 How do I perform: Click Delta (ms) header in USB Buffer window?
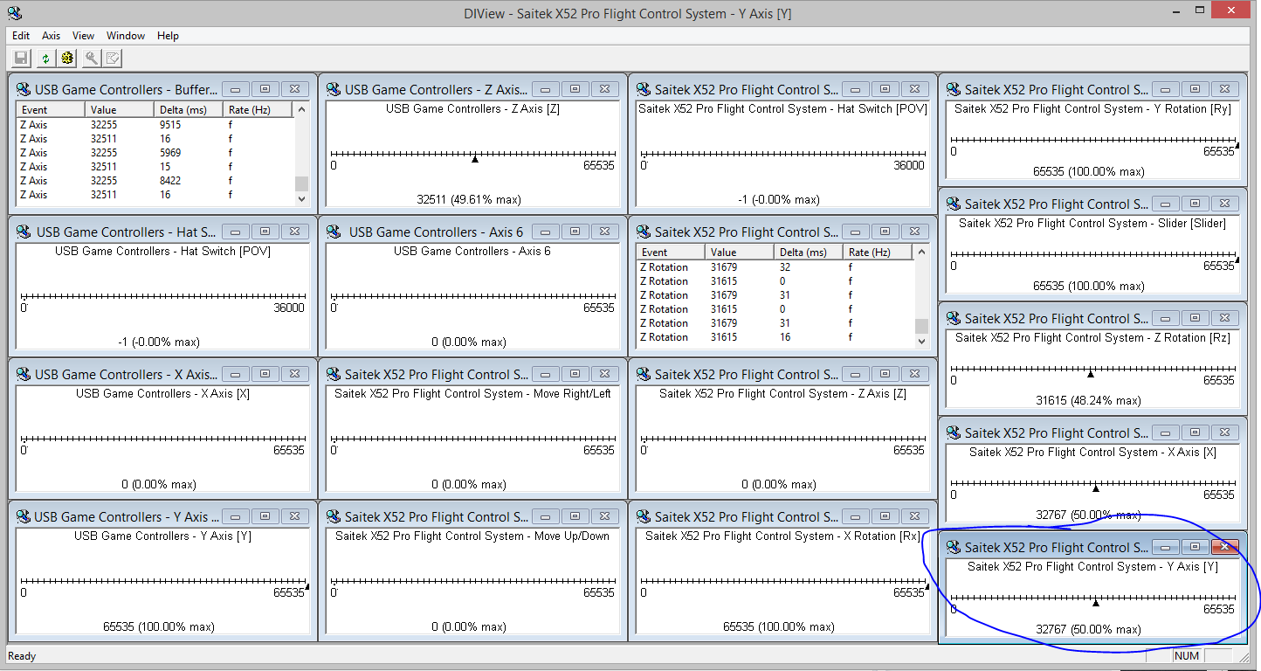coord(189,110)
